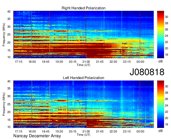Click 21:00 tick on Left Handed time axis
The image size is (171, 139).
pos(86,131)
